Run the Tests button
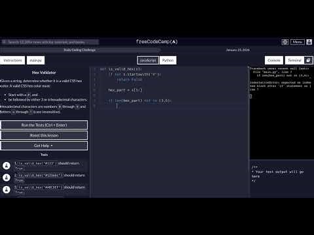Viewport: 314px width, 235px height. tap(44, 125)
